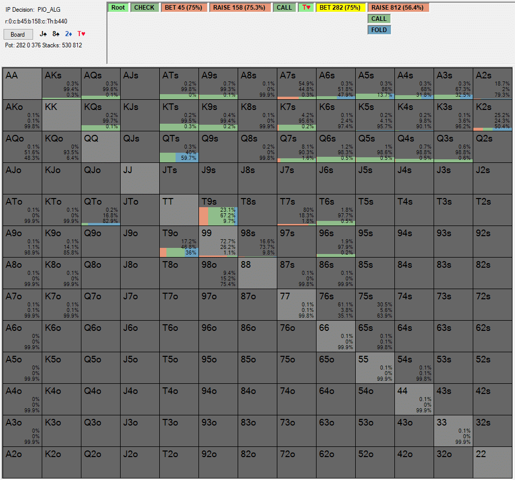Click the ten of hearts card beside Board
This screenshot has height=480, width=515.
click(81, 34)
